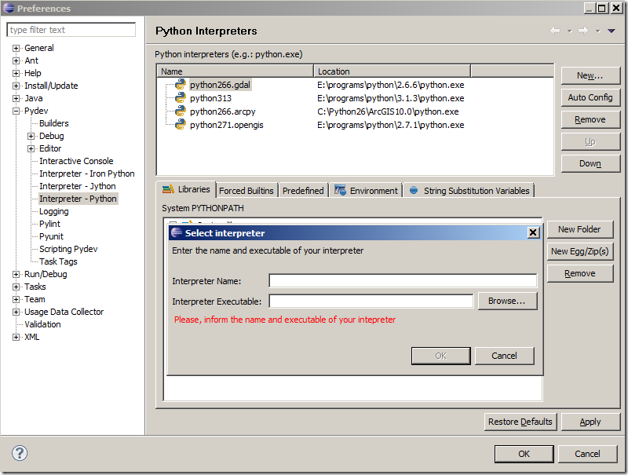The width and height of the screenshot is (628, 475).
Task: Switch to the Environment tab
Action: click(366, 191)
